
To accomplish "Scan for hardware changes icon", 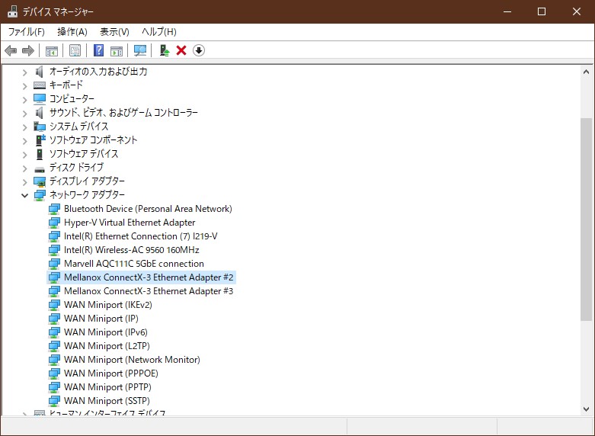I will pos(140,50).
